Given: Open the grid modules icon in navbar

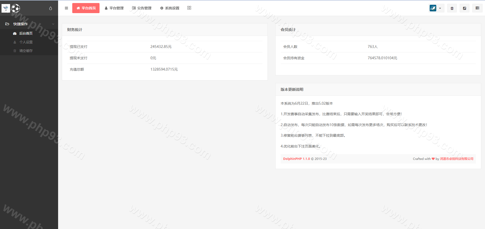Looking at the screenshot, I should click(189, 8).
